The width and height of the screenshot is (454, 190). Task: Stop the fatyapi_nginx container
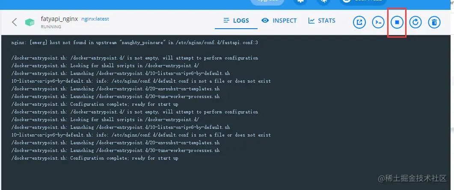click(397, 22)
